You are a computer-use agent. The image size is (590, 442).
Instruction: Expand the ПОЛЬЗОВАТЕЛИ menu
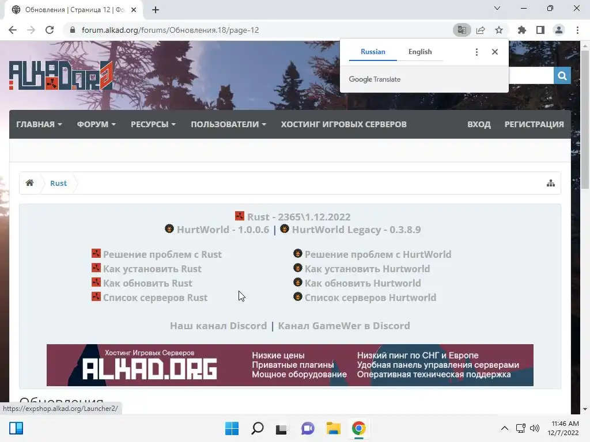pos(228,124)
